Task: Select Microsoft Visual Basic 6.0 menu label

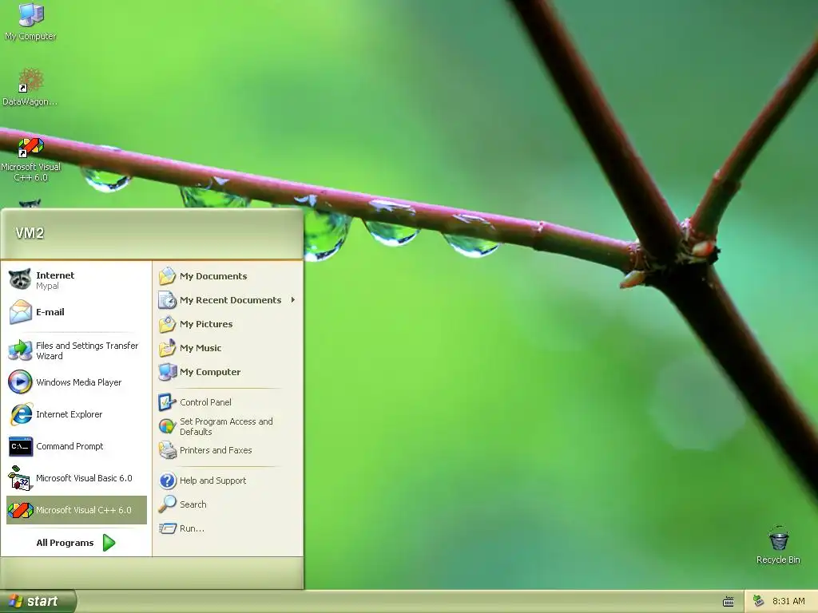Action: pos(84,478)
